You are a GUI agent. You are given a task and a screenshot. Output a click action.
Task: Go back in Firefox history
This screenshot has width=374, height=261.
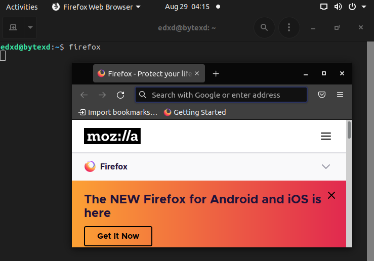pos(84,95)
